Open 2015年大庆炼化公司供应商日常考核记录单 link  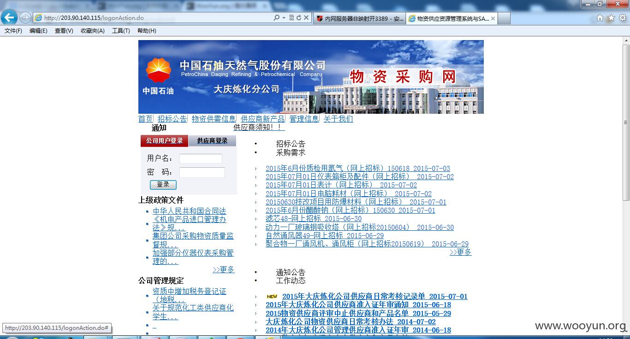tap(375, 297)
